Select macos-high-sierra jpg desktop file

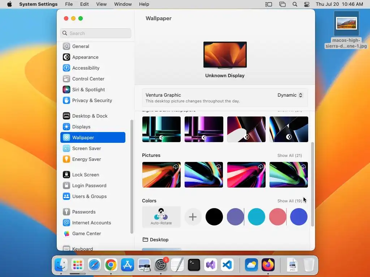347,30
